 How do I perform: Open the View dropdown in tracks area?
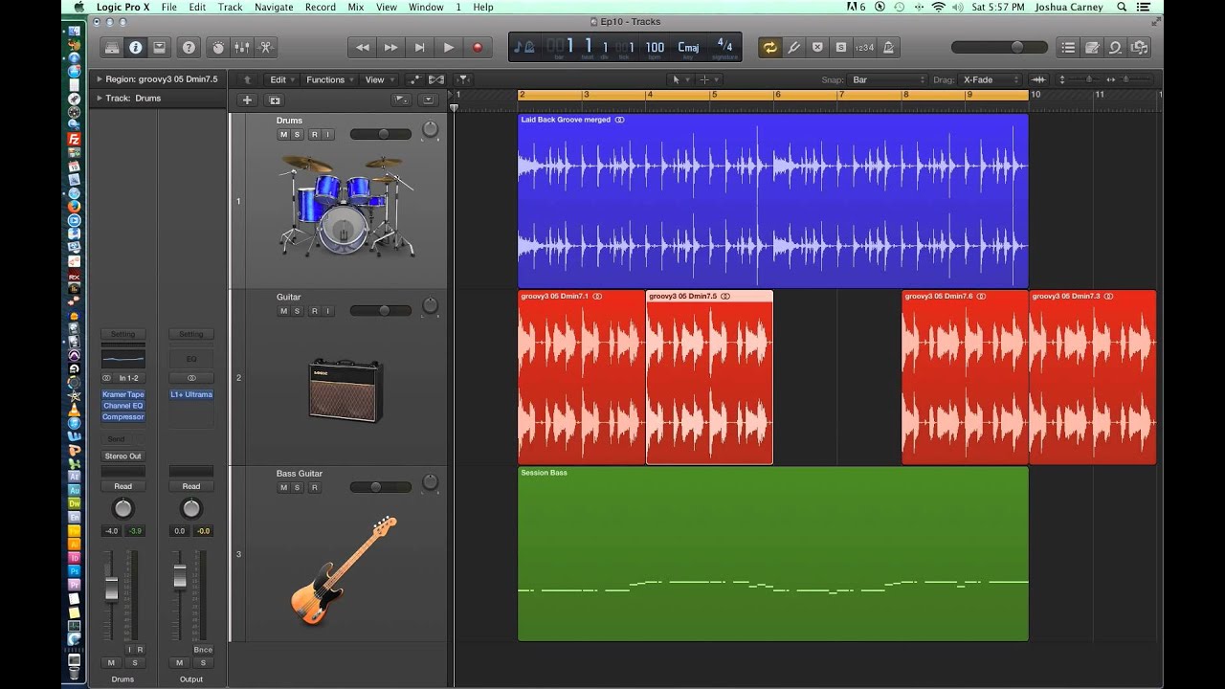tap(378, 79)
